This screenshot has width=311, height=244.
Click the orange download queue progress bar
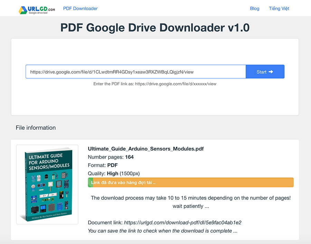tap(191, 183)
